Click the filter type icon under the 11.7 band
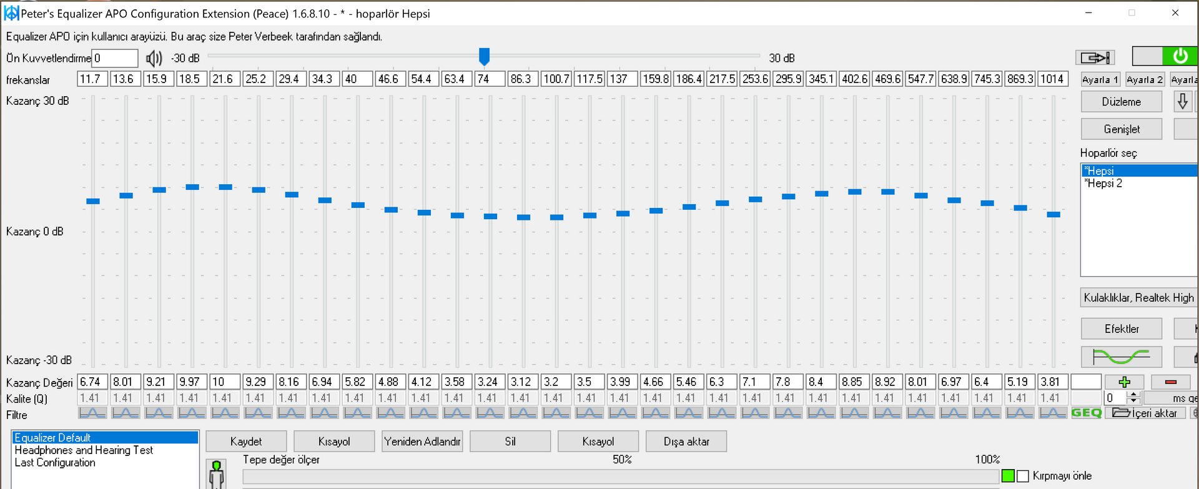1199x489 pixels. pos(92,413)
